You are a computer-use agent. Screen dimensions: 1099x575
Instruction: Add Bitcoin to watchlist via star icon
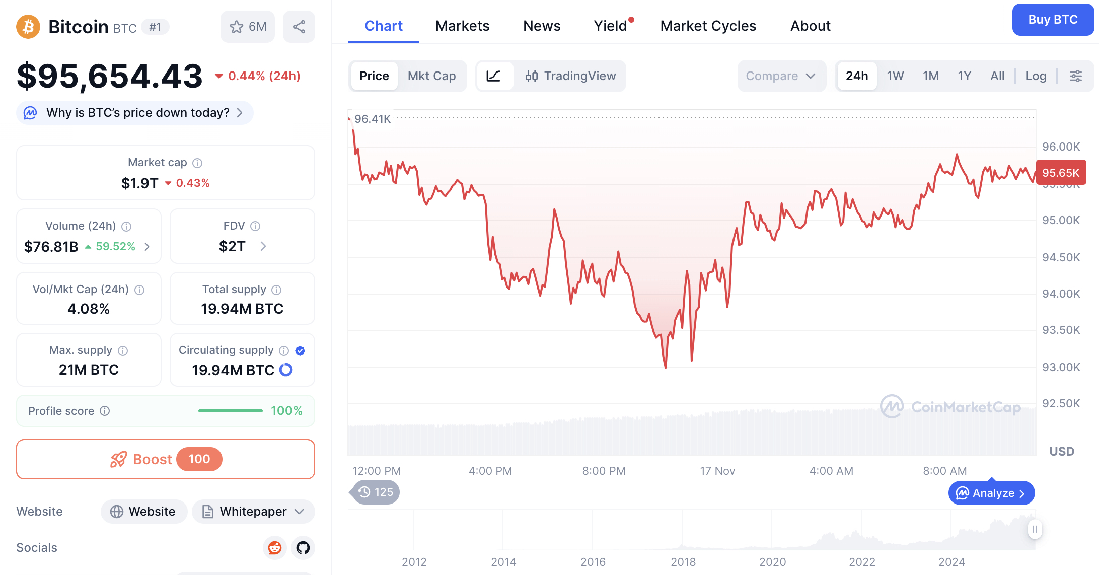tap(237, 26)
